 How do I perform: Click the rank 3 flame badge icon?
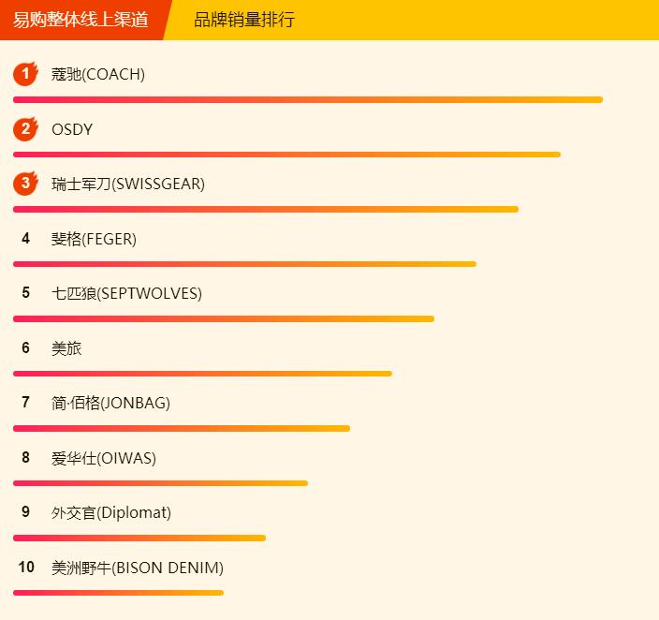point(25,184)
